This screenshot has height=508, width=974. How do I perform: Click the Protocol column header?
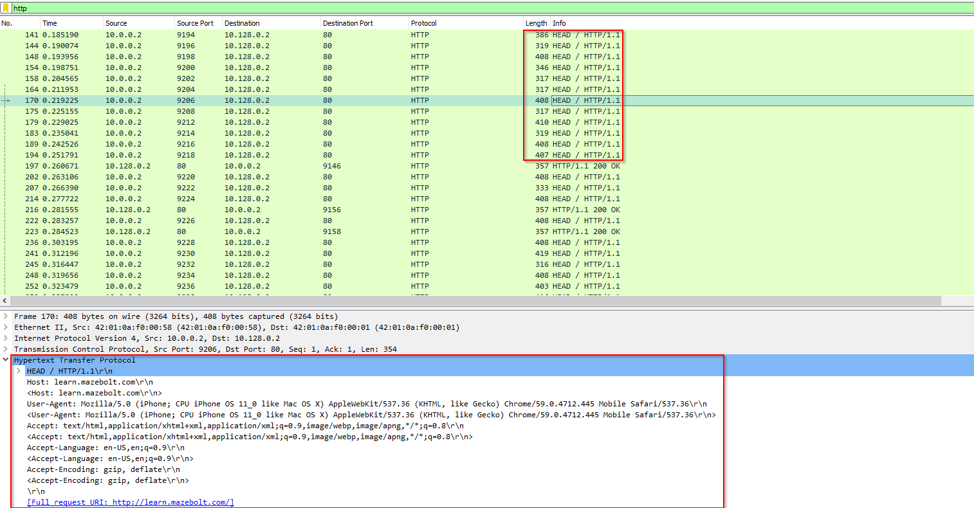point(423,23)
